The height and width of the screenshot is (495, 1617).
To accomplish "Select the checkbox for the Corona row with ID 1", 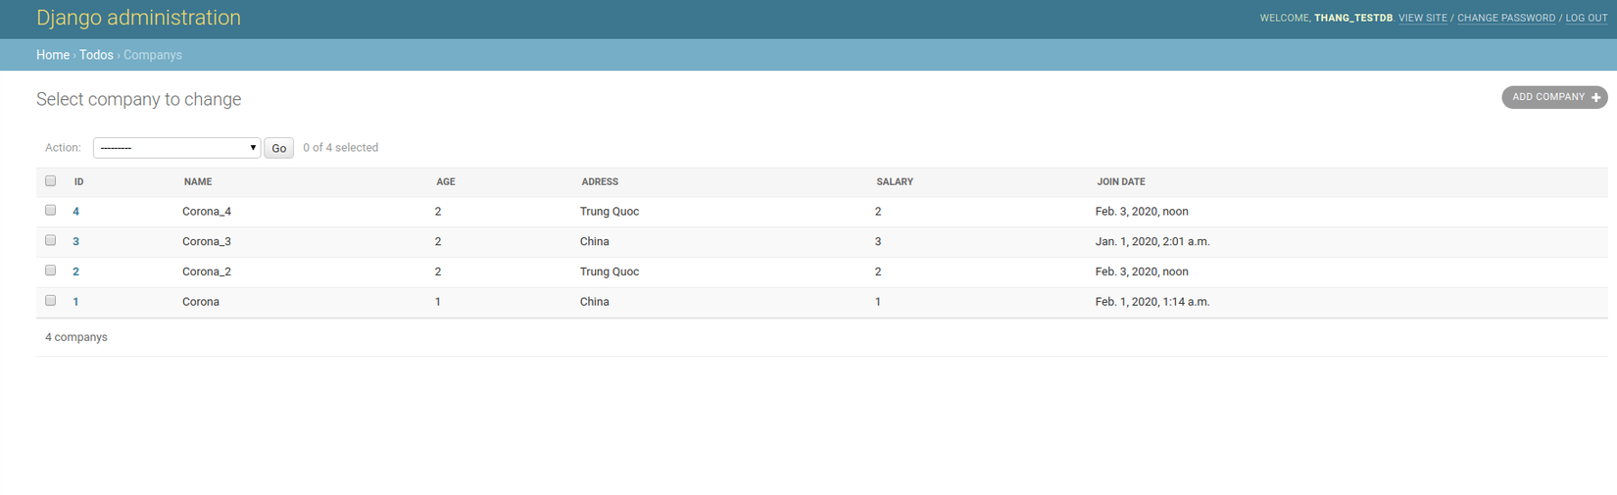I will click(x=51, y=301).
